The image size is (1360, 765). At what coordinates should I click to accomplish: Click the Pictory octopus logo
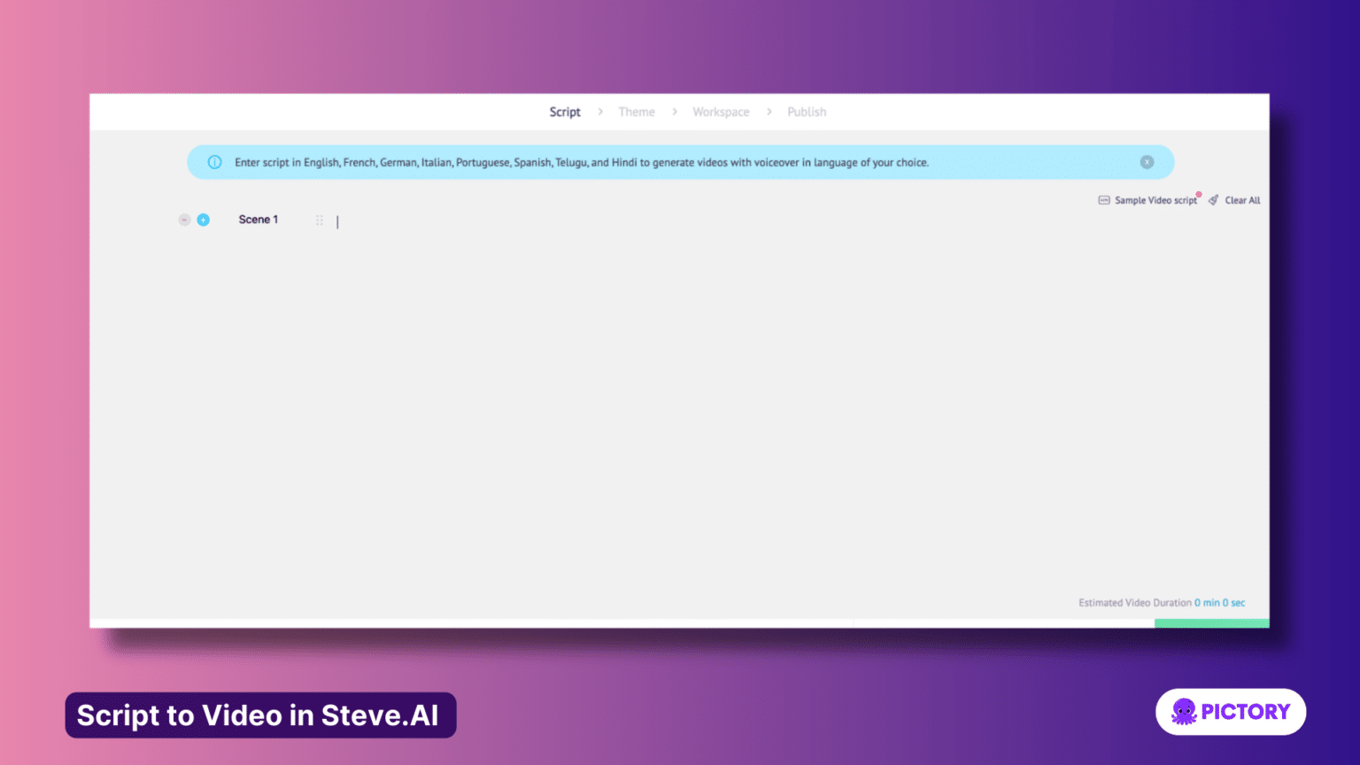pos(1182,711)
